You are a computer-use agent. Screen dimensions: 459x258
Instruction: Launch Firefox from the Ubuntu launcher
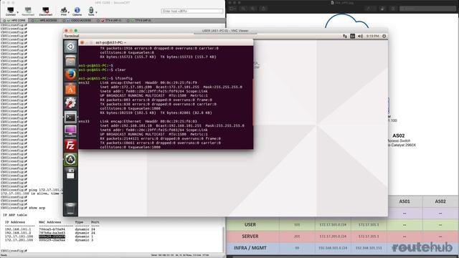(x=70, y=75)
